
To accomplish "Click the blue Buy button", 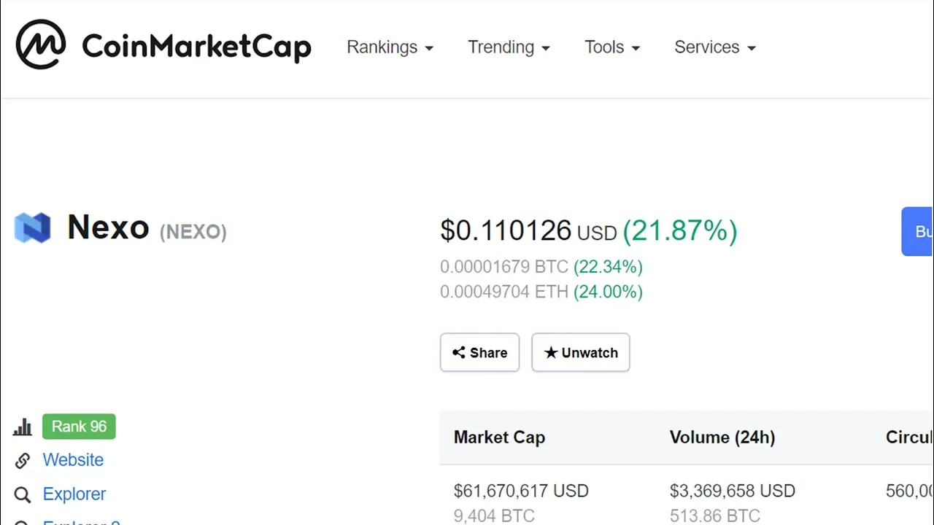I will tap(918, 232).
